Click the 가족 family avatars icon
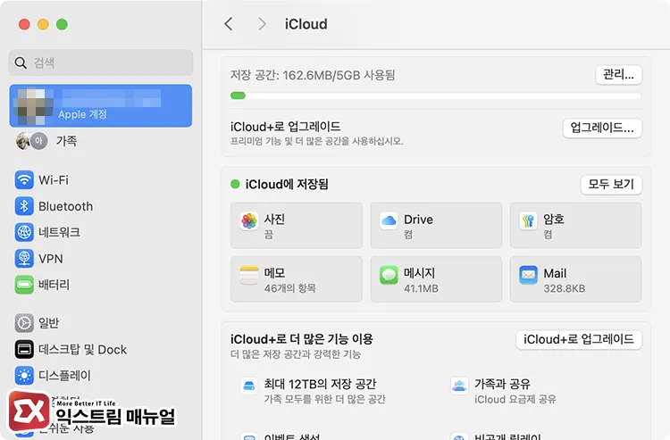The image size is (670, 440). tap(31, 141)
